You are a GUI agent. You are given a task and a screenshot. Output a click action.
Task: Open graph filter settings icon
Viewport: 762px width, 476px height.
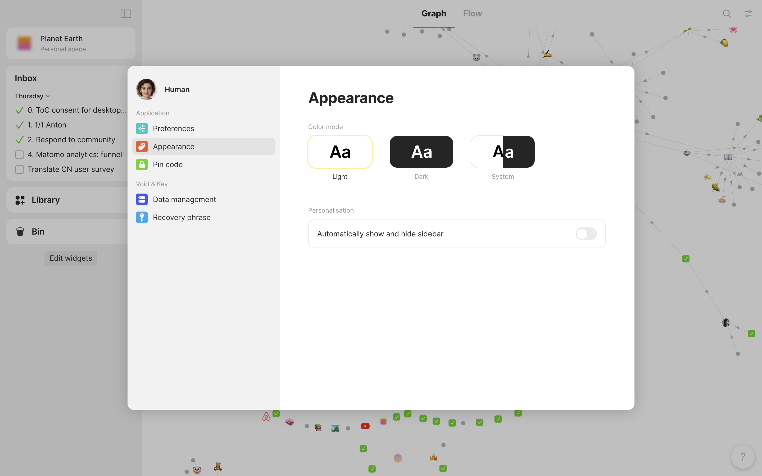(x=748, y=13)
